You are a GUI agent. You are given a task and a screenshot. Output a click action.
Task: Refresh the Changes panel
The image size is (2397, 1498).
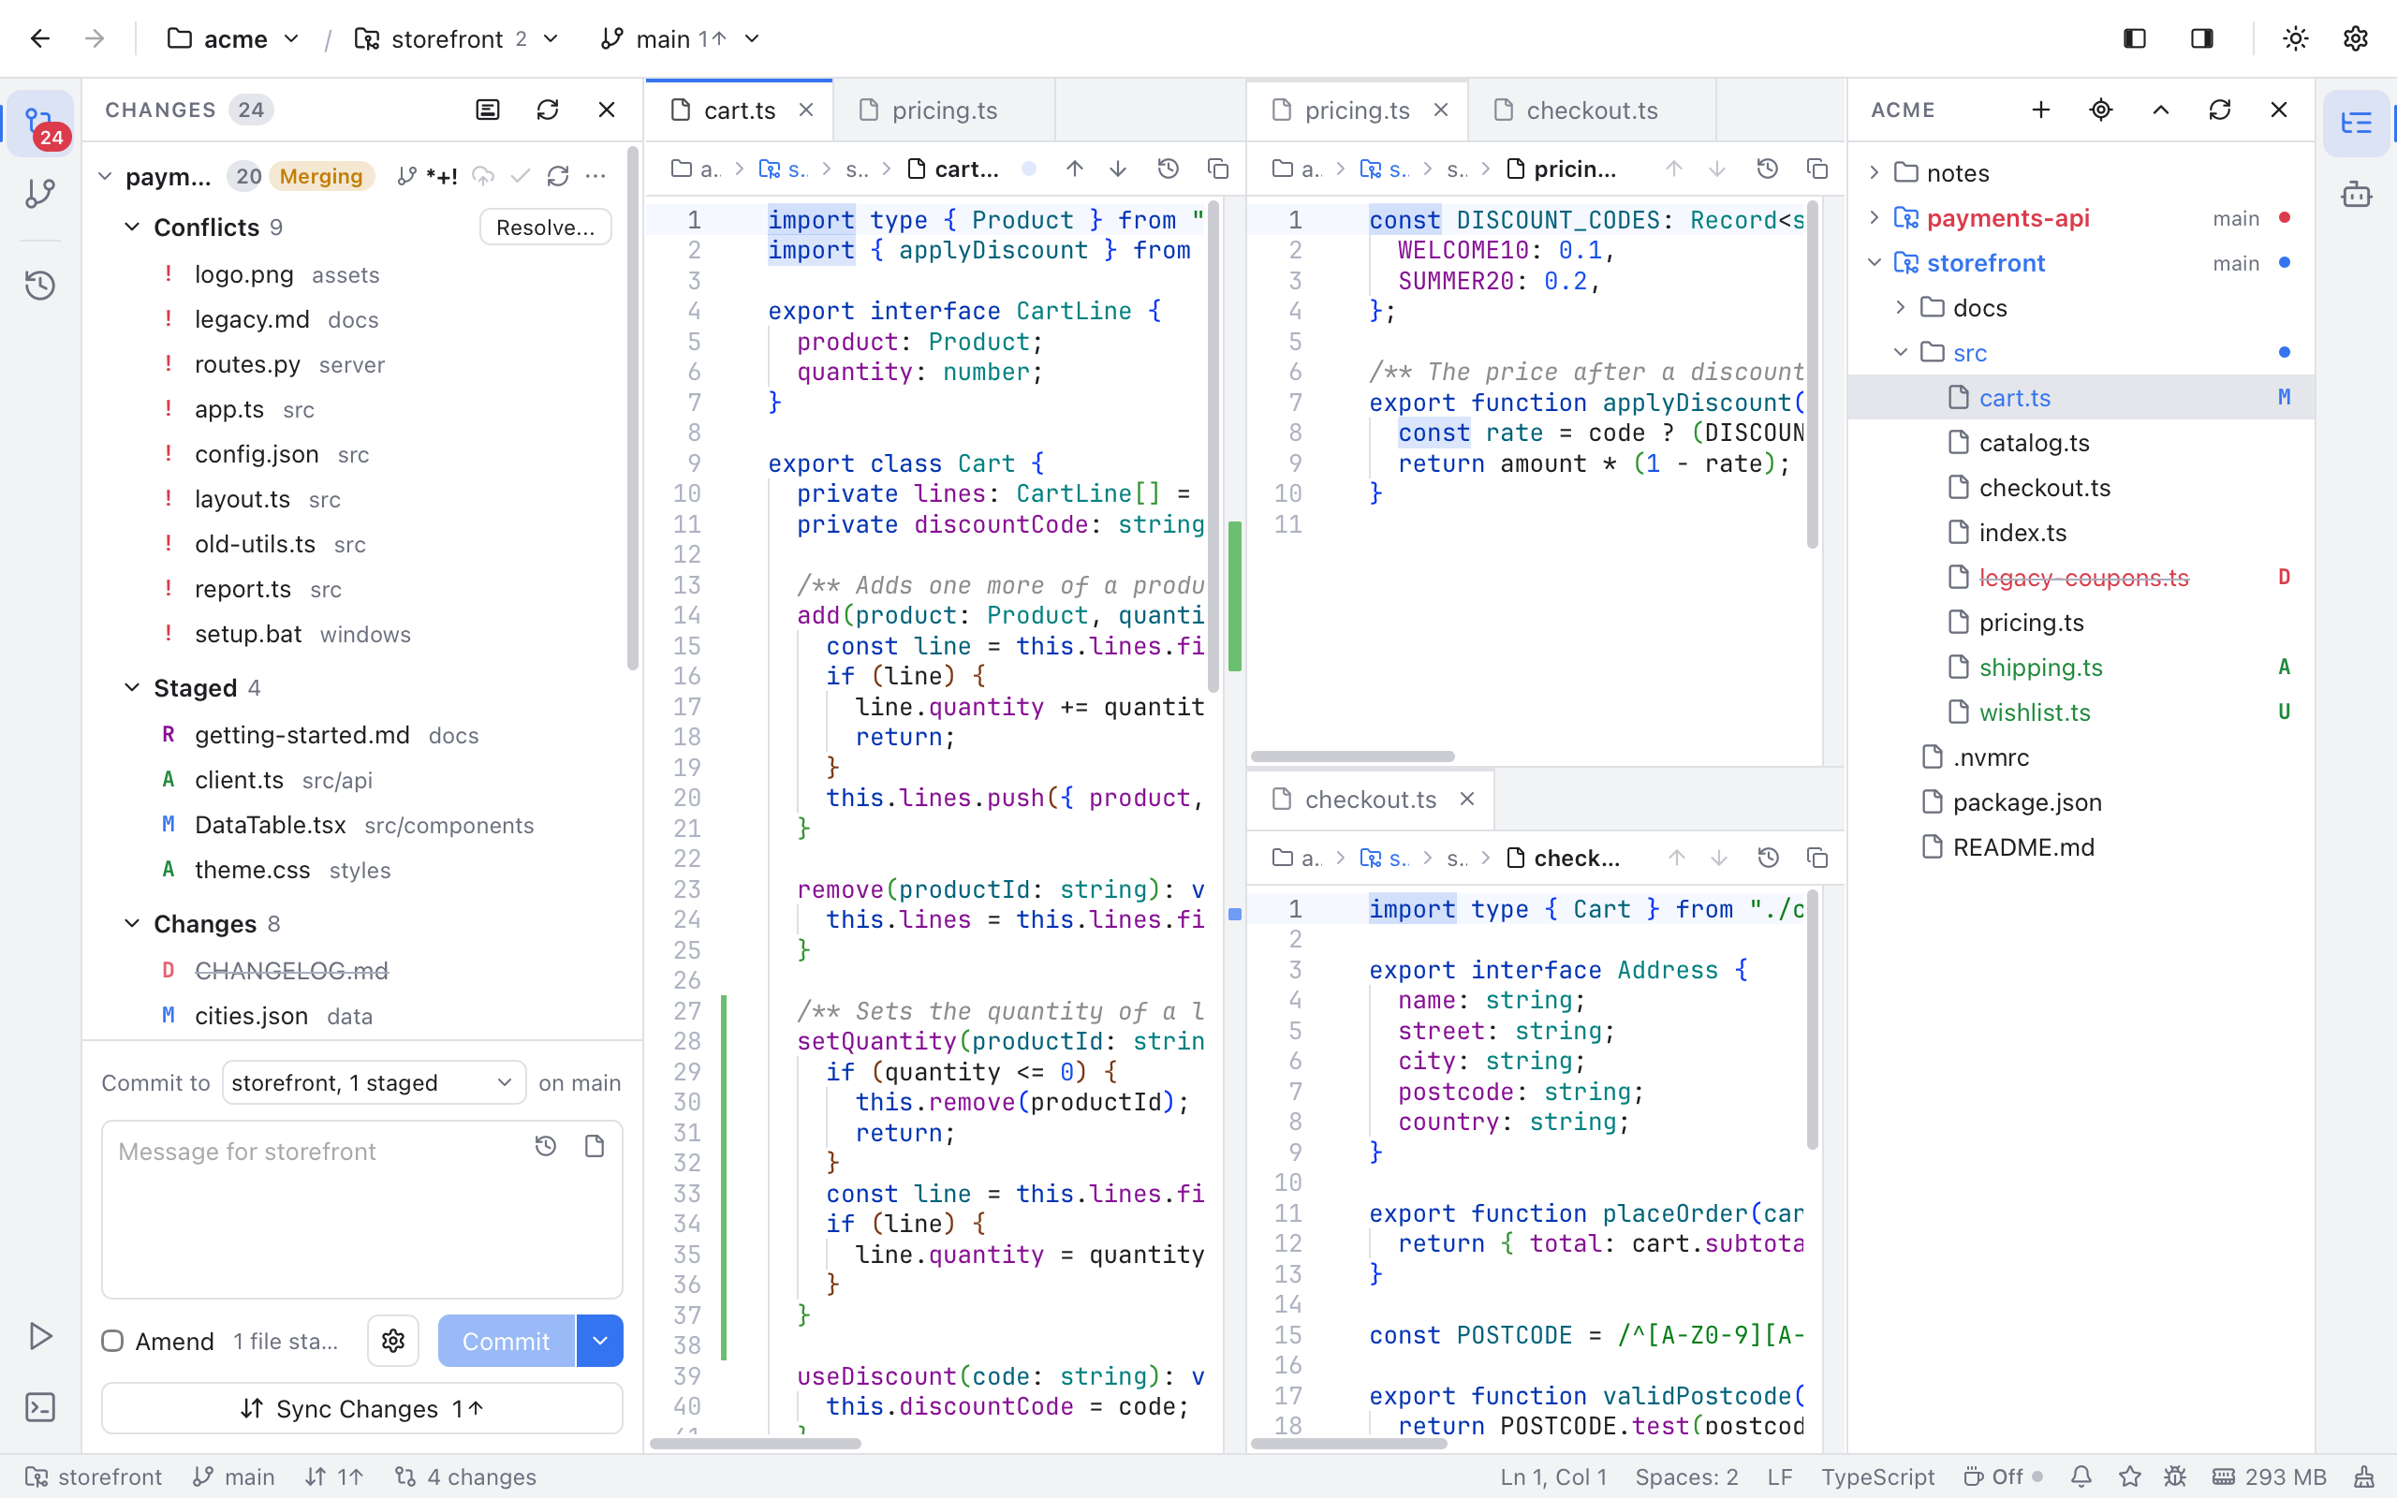pyautogui.click(x=548, y=110)
